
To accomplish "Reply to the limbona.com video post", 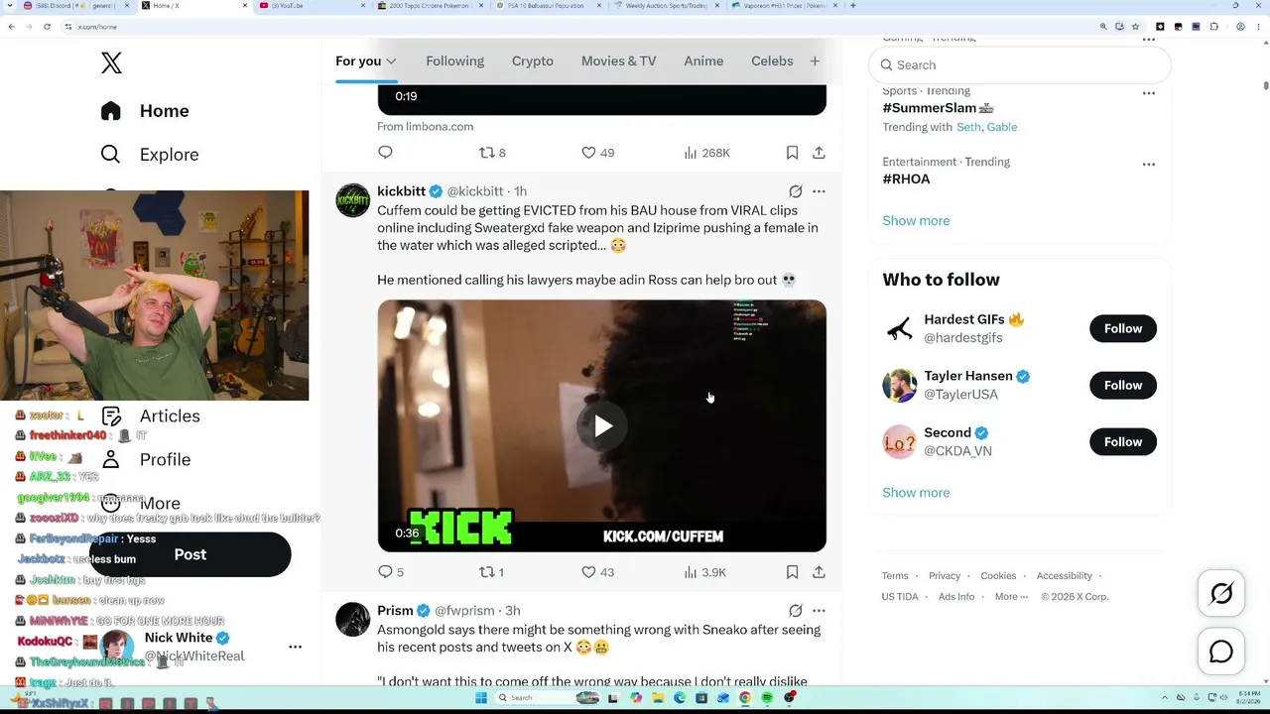I will pyautogui.click(x=385, y=153).
